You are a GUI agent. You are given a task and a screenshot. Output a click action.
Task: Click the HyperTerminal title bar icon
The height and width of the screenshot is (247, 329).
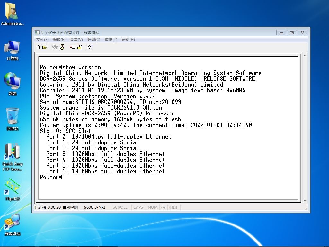click(37, 32)
